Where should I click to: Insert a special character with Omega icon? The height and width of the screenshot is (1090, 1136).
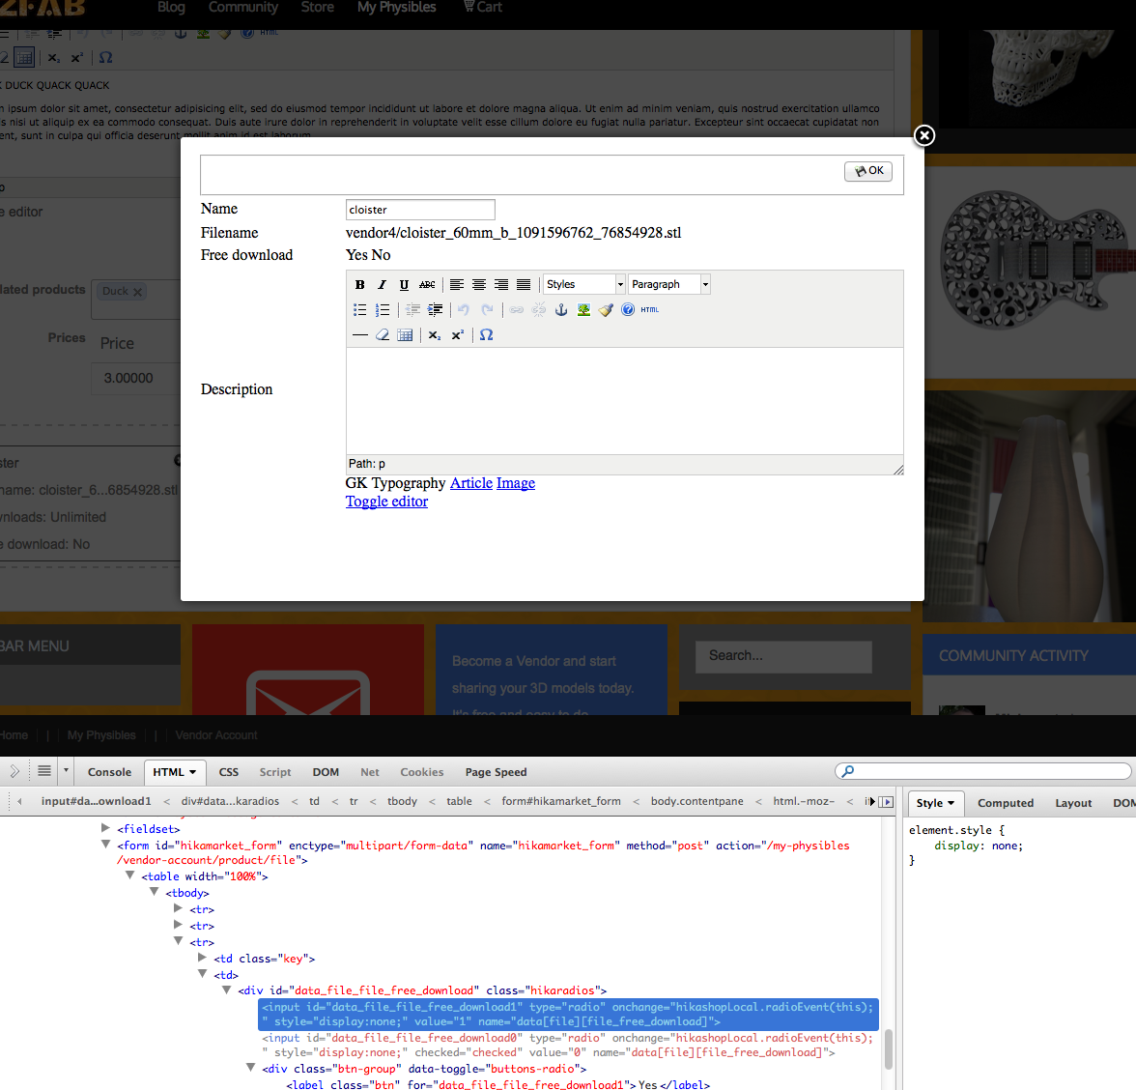click(x=486, y=335)
